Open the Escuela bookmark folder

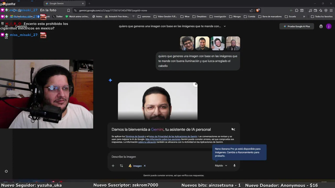pos(291,16)
